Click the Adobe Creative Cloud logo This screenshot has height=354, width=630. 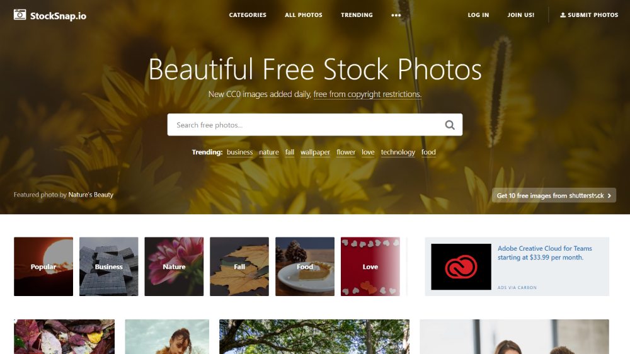(461, 267)
